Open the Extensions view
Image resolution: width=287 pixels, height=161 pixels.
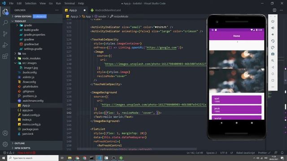tap(5, 56)
